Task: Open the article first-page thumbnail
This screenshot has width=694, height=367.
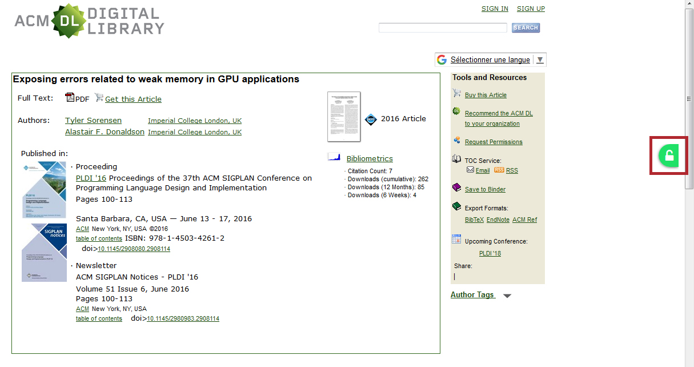Action: click(344, 117)
